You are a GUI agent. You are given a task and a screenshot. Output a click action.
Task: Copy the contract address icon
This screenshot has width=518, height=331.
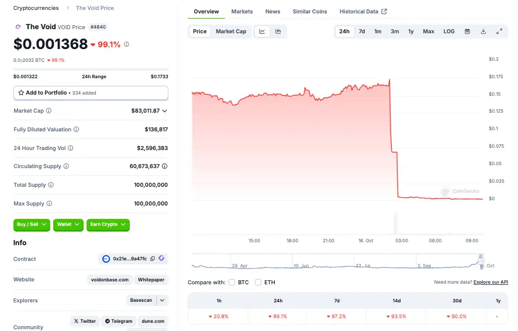(x=153, y=259)
